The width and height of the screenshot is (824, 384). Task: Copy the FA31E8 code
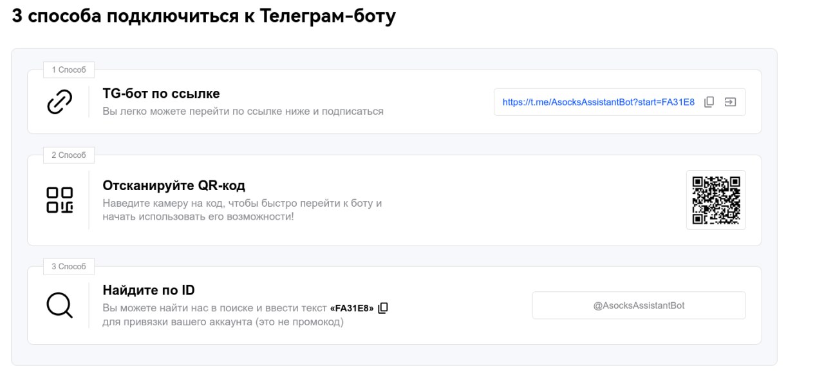click(383, 308)
